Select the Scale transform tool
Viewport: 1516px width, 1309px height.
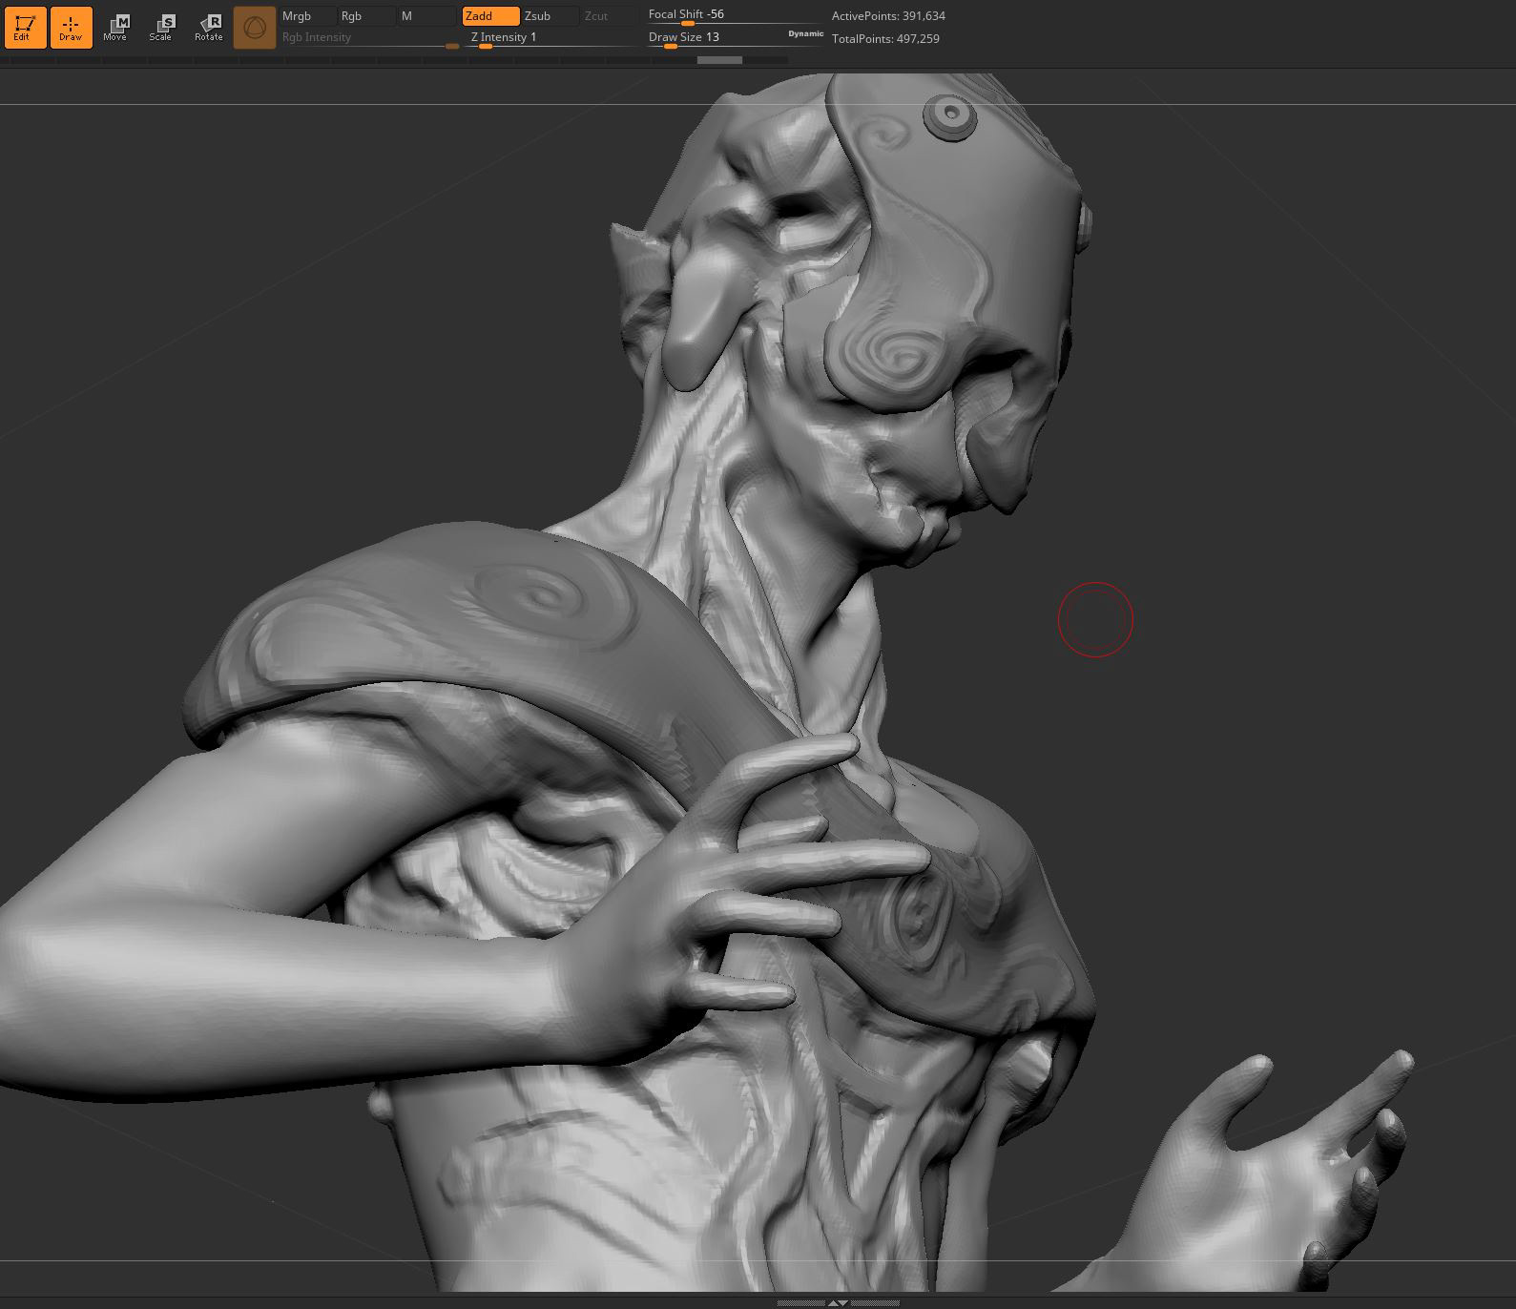pos(161,27)
